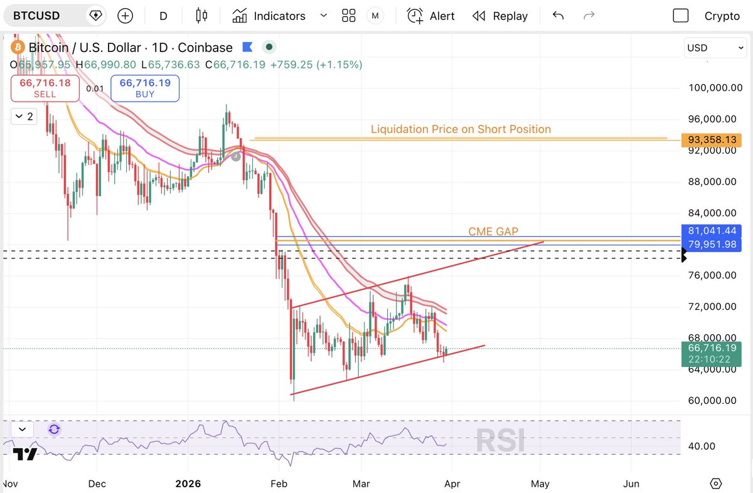Click the plus icon to add a symbol
The width and height of the screenshot is (753, 493).
click(125, 16)
